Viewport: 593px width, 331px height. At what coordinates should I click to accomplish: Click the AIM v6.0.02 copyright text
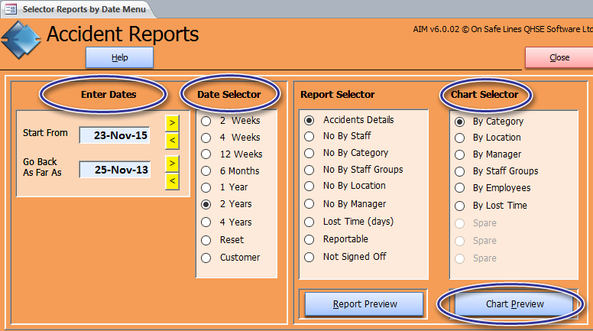(x=503, y=29)
